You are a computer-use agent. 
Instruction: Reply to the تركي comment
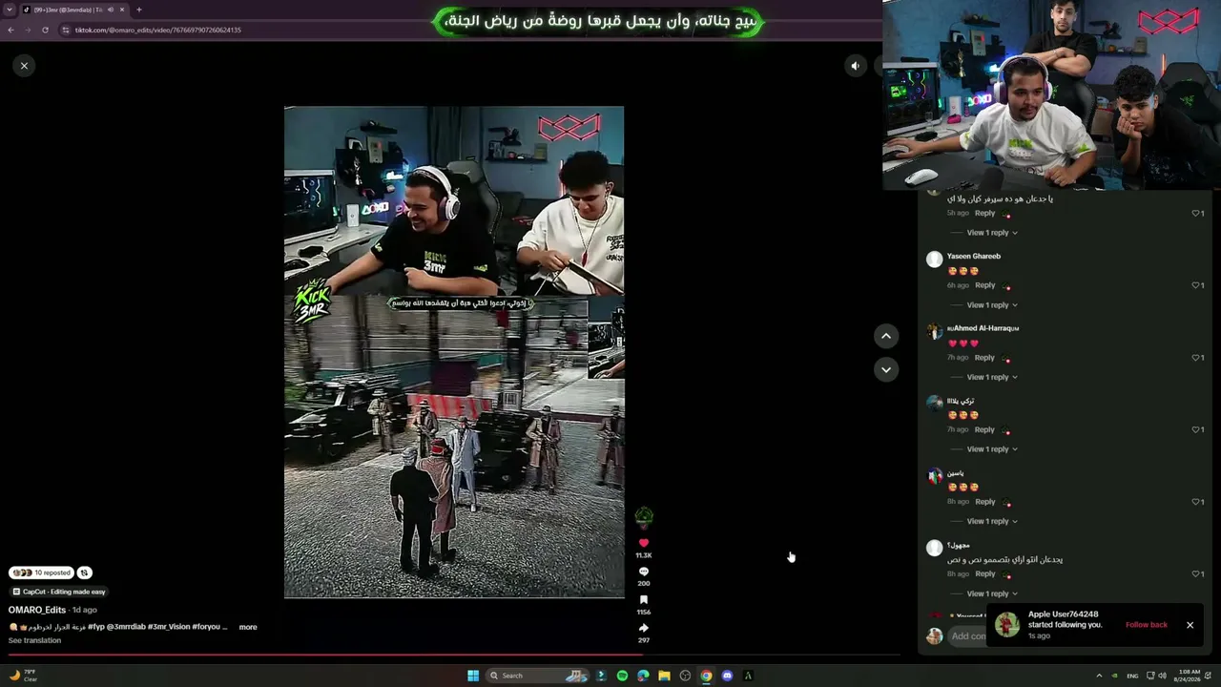click(984, 429)
